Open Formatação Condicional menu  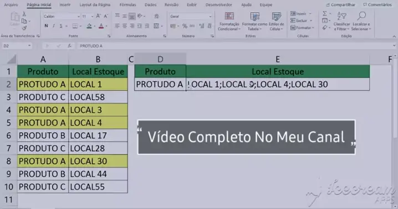pyautogui.click(x=229, y=22)
